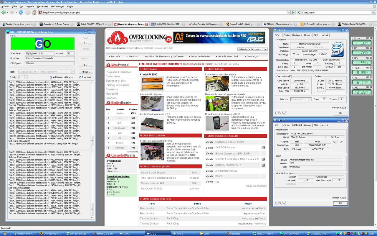Open the Montaje de una refrigeración líquida thumbnail
The height and width of the screenshot is (236, 377).
pyautogui.click(x=217, y=103)
